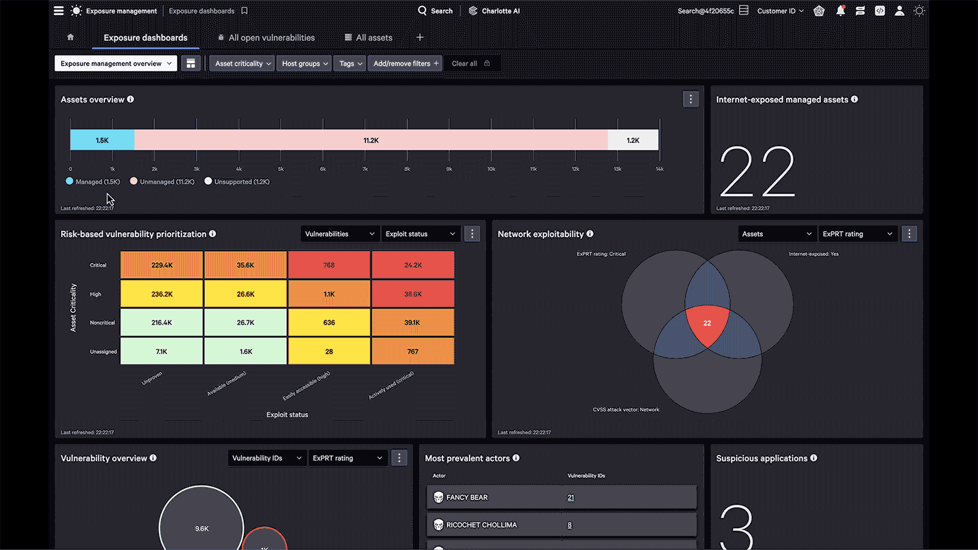The width and height of the screenshot is (978, 550).
Task: Switch to the Exposure dashboards tab
Action: [x=145, y=37]
